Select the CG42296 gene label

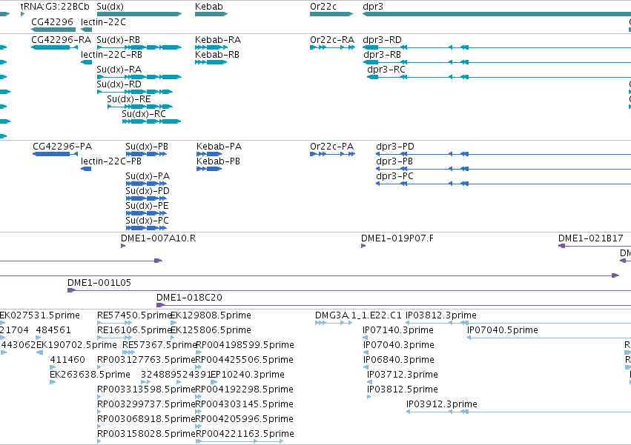[x=53, y=21]
